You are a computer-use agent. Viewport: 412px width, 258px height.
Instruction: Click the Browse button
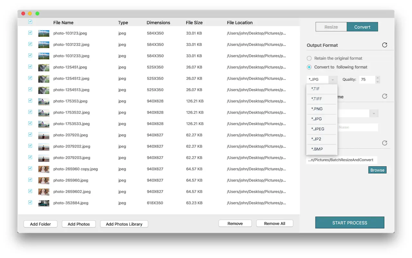tap(377, 170)
